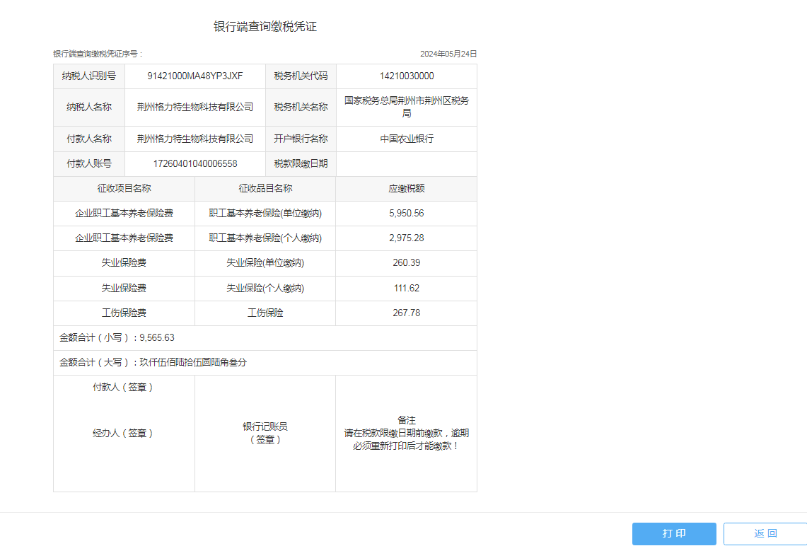Click the 纳税人识别号 label cell

pos(89,76)
